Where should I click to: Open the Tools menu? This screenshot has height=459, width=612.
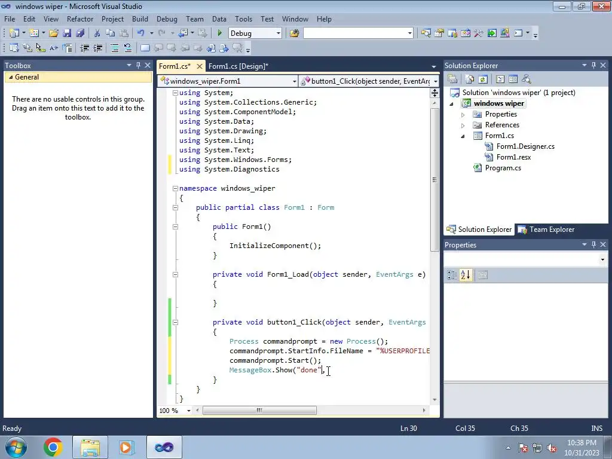coord(243,19)
